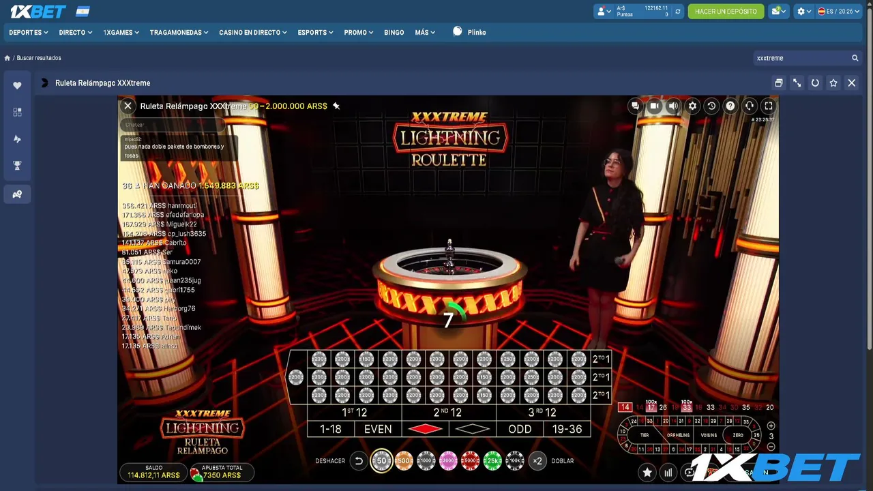
Task: Select the 50 chip
Action: (x=381, y=461)
